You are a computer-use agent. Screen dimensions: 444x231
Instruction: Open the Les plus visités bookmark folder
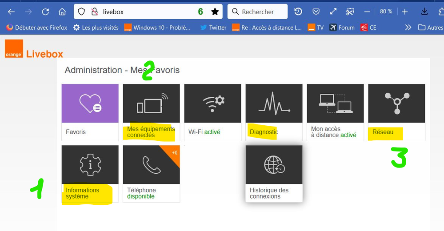96,28
